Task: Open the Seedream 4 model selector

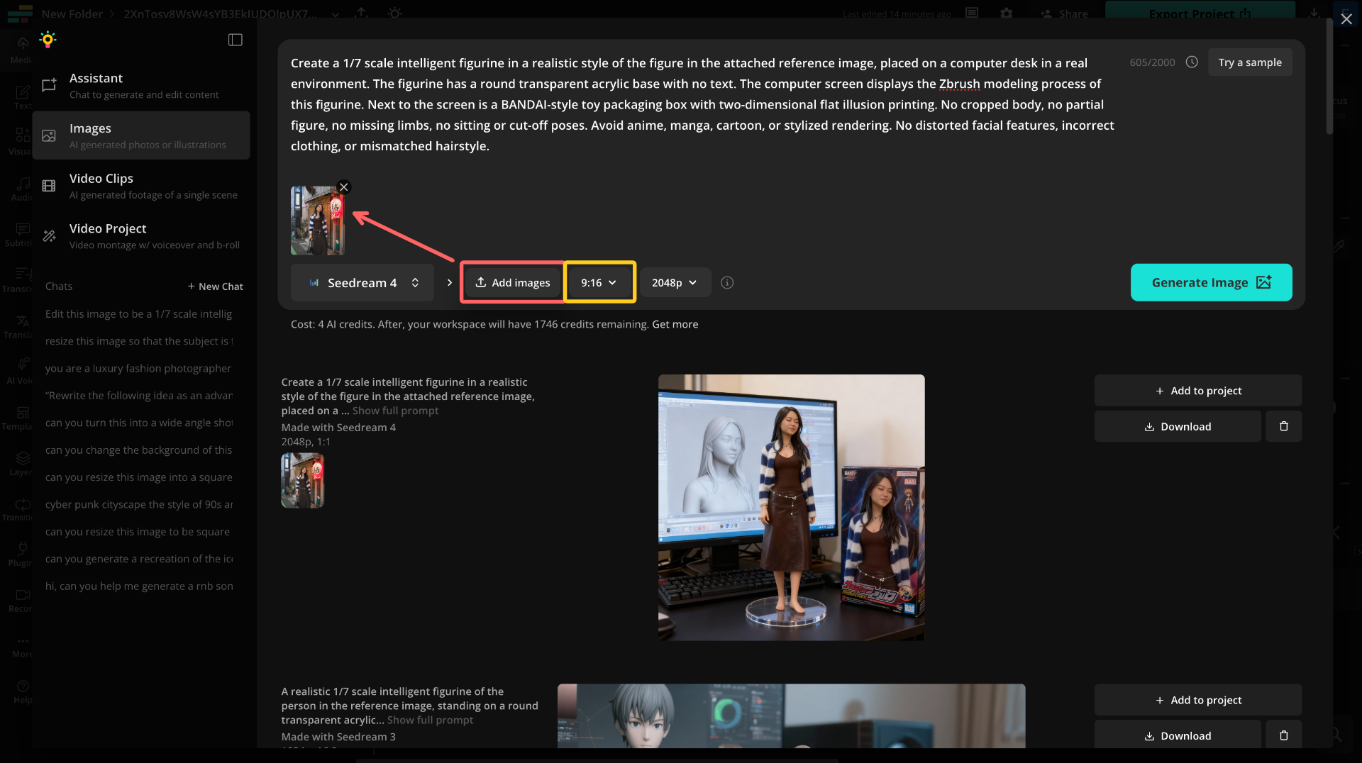Action: click(x=362, y=282)
